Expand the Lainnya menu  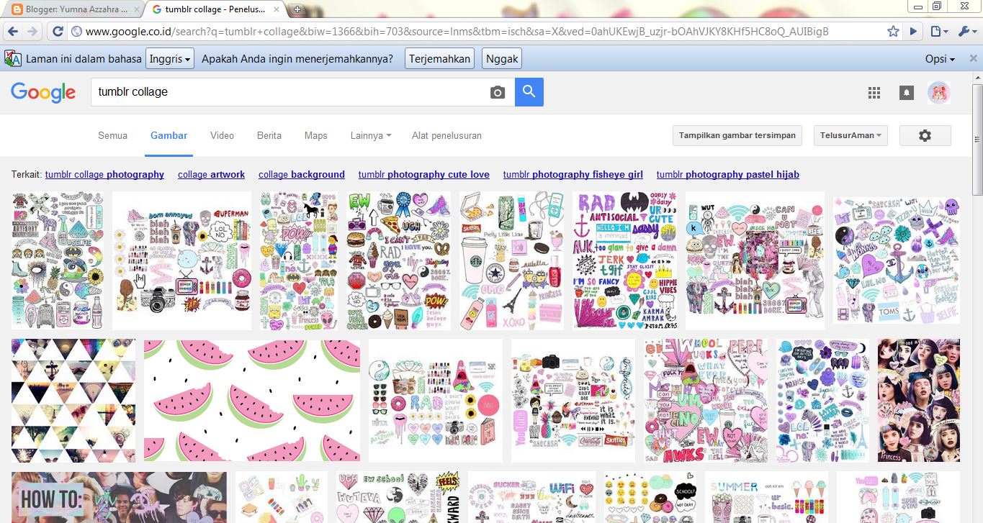pyautogui.click(x=371, y=135)
